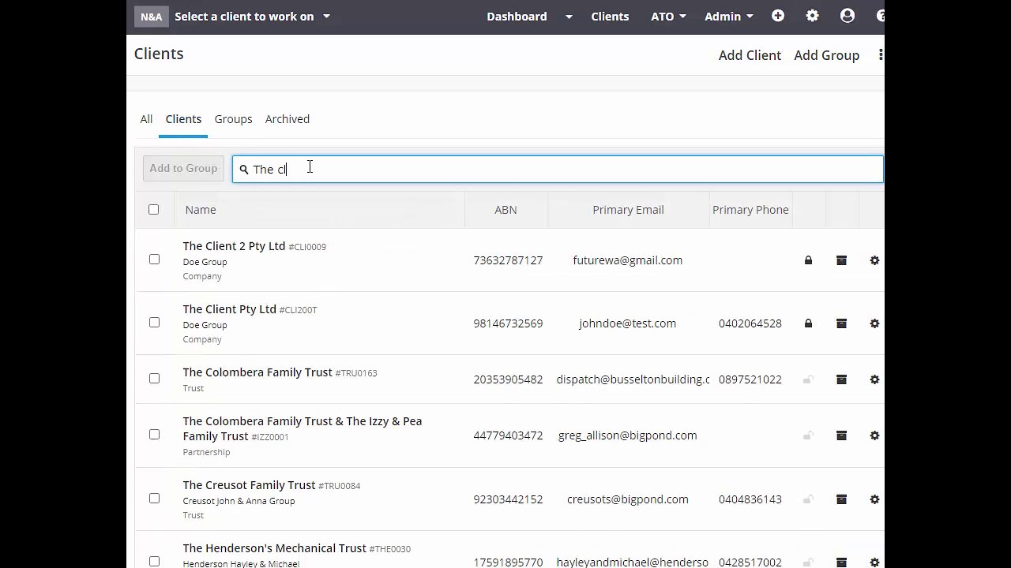Open The Creusot Family Trust client link
The image size is (1011, 568).
(249, 485)
